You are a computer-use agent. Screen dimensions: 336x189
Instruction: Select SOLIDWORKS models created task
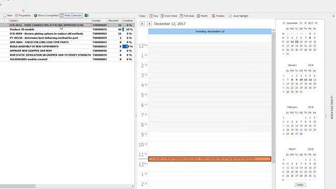click(x=67, y=59)
